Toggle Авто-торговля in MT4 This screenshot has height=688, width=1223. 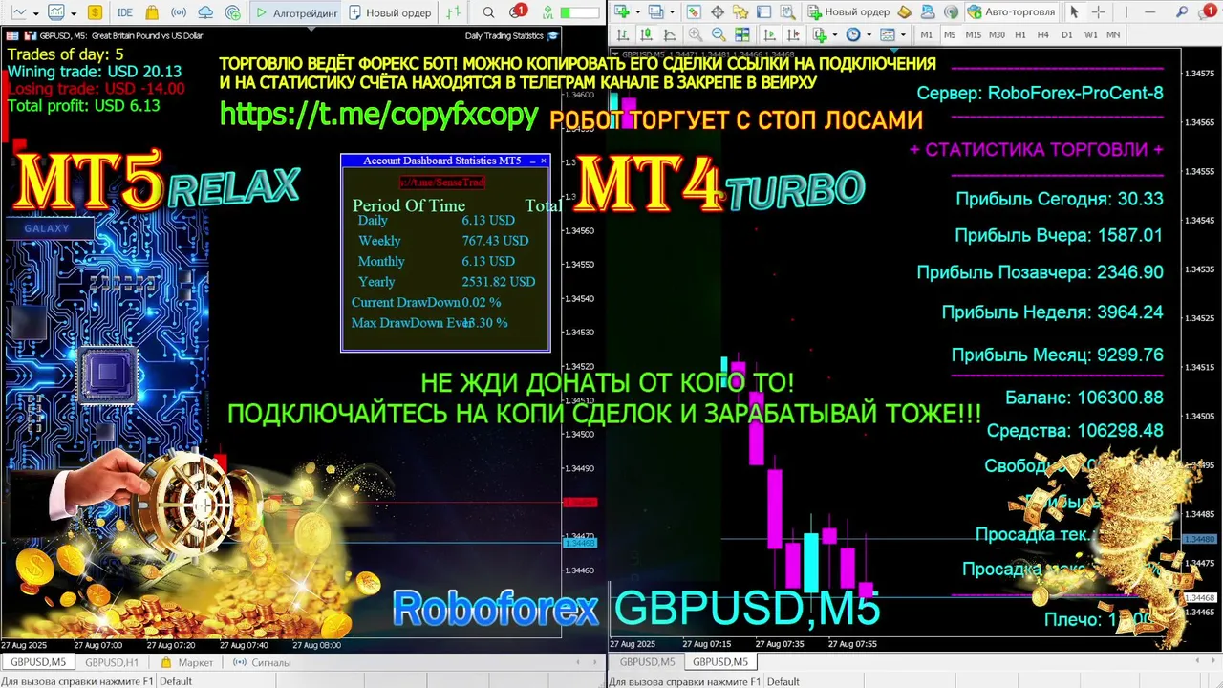(x=1011, y=12)
